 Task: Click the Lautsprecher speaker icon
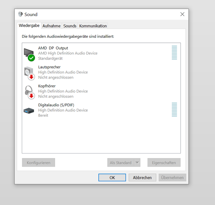coord(29,73)
